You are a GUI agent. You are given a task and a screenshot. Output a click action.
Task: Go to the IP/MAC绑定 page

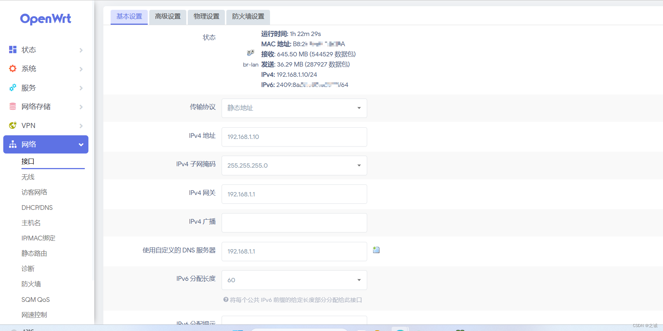click(39, 238)
